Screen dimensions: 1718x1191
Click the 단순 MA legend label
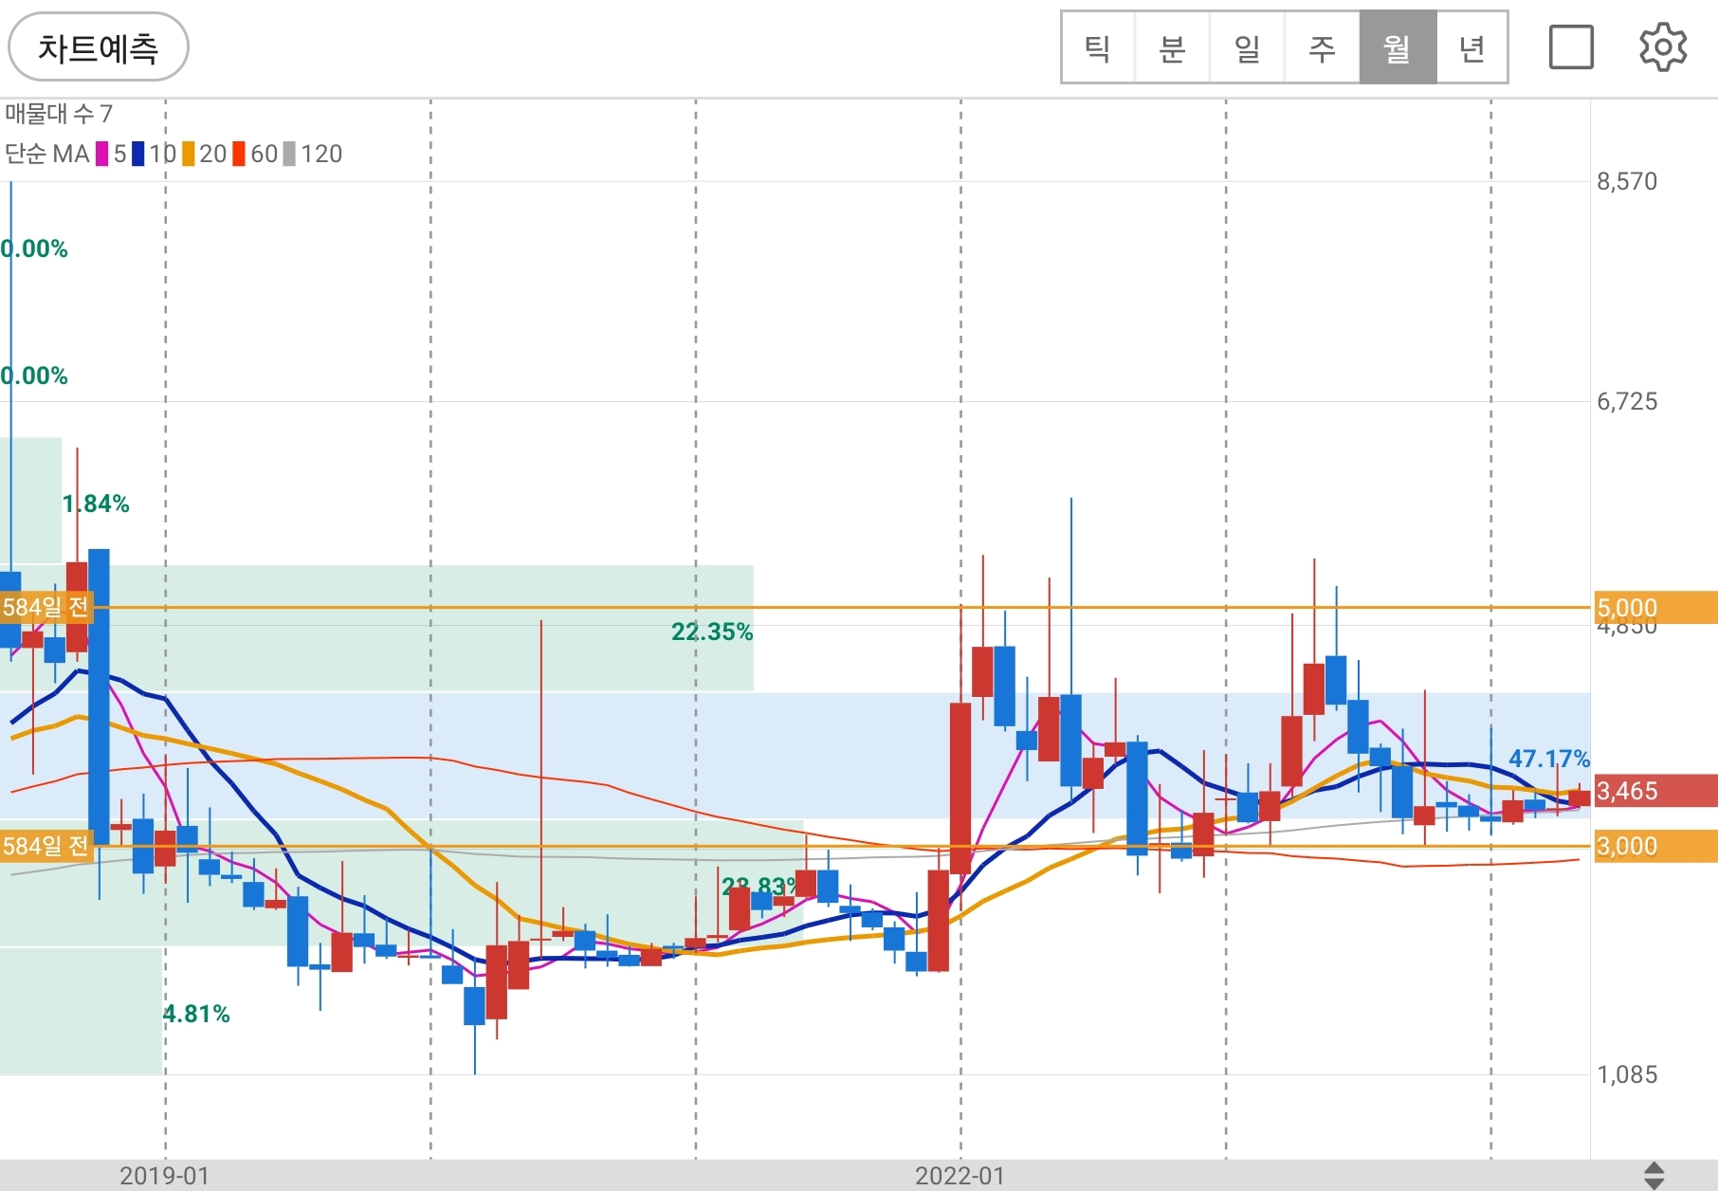pyautogui.click(x=47, y=154)
